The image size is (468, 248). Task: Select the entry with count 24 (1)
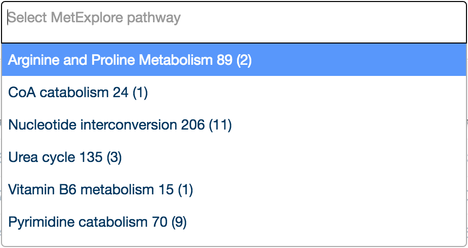(233, 92)
